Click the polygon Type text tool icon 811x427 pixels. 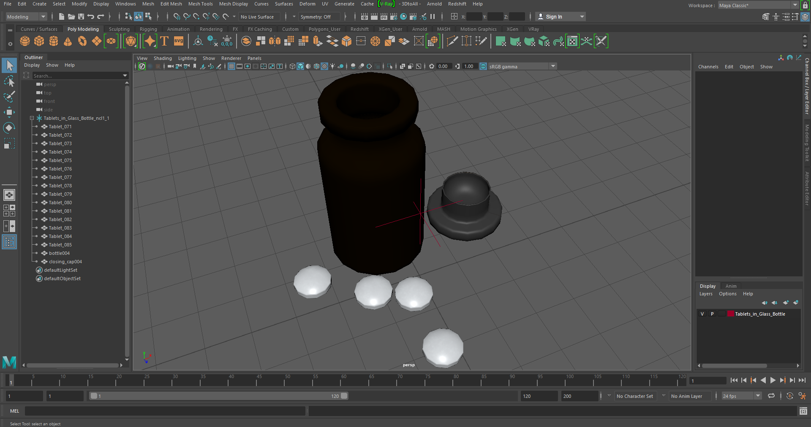pos(164,41)
